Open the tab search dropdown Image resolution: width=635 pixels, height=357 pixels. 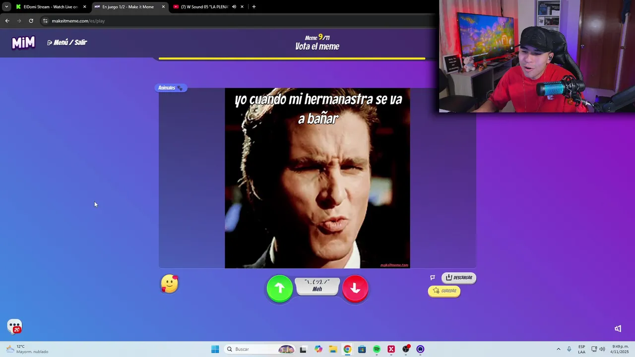click(x=6, y=7)
